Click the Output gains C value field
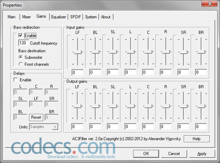Screen dimensions: 220x163 [148, 126]
